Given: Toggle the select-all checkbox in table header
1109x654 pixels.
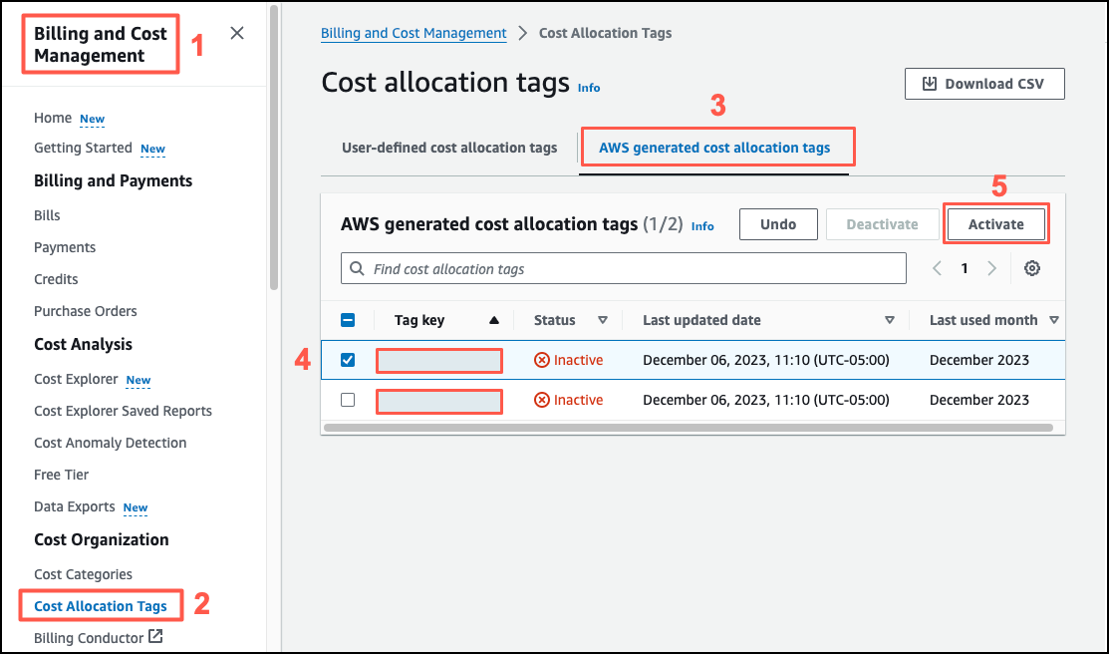Looking at the screenshot, I should pos(348,320).
